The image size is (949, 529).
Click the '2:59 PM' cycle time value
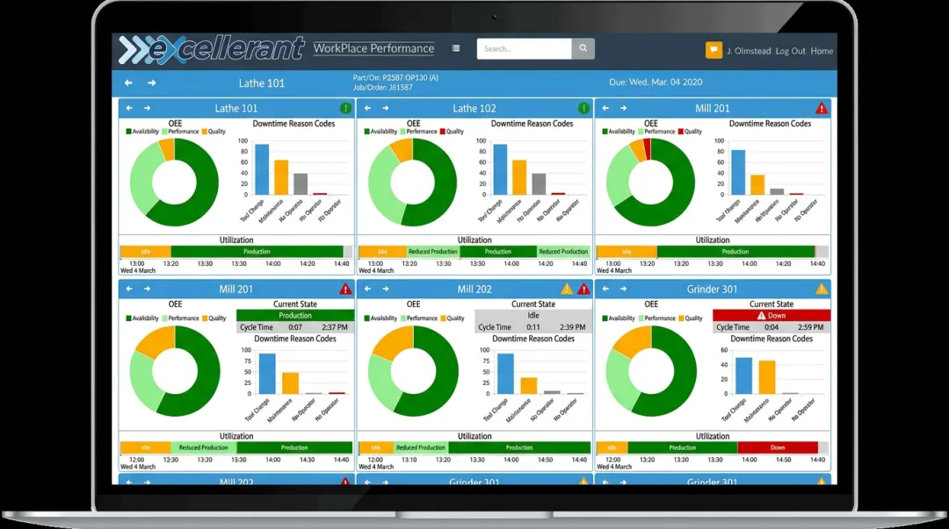(x=810, y=327)
